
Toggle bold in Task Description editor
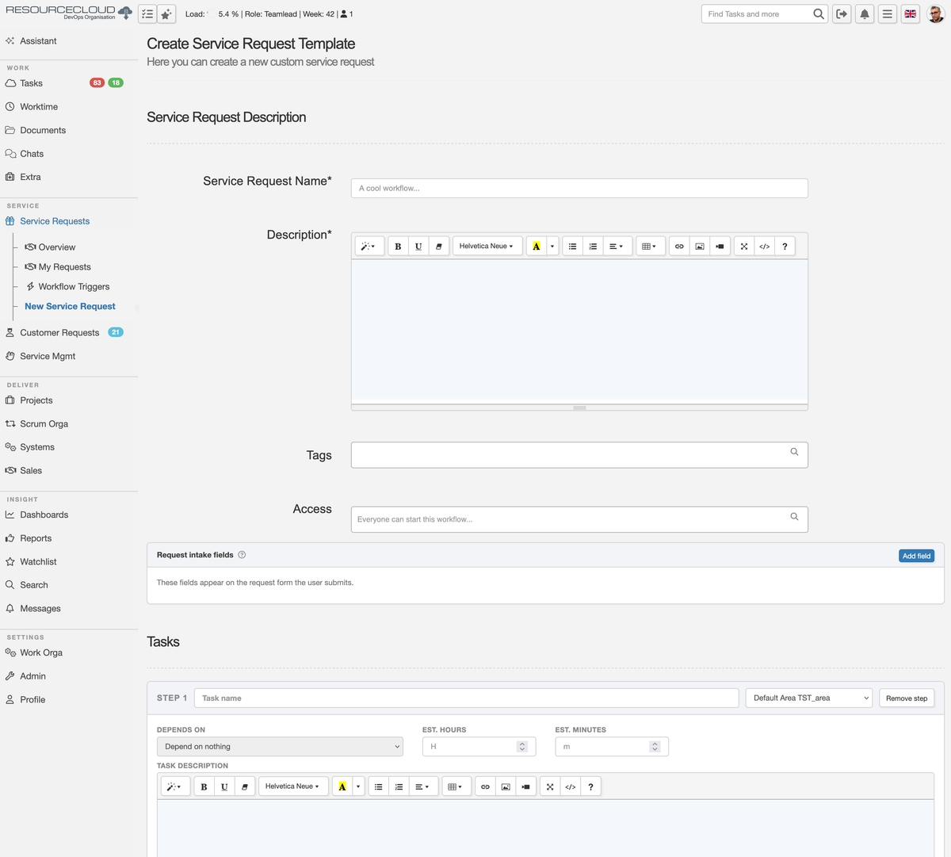[204, 786]
